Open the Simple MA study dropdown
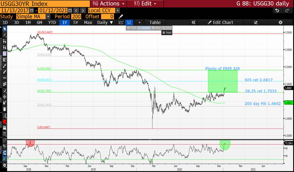This screenshot has width=294, height=172. pos(48,16)
